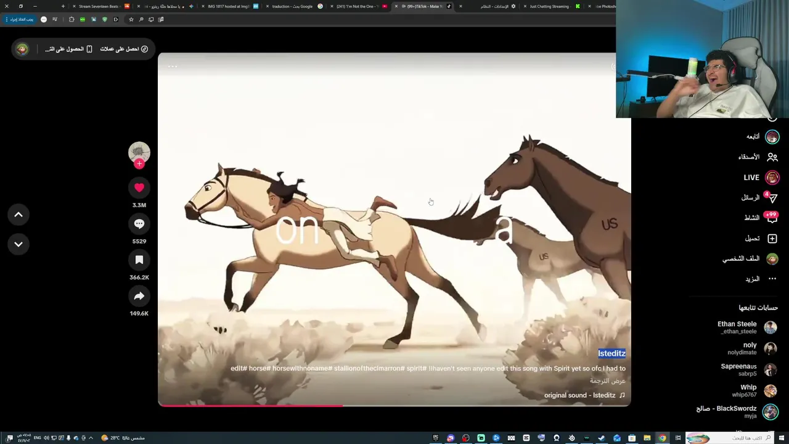Screen dimensions: 789x444
Task: Go to the previous video with the up chevron
Action: pyautogui.click(x=18, y=215)
